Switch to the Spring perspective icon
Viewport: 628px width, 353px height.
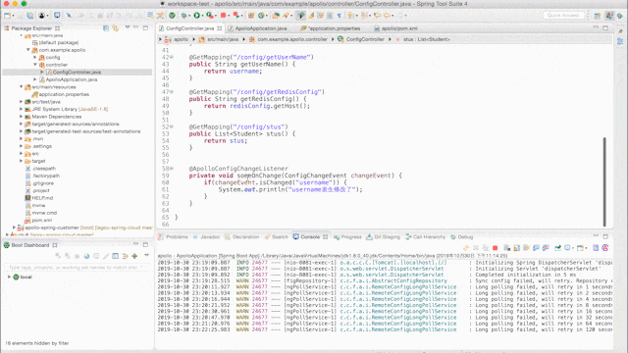point(609,16)
